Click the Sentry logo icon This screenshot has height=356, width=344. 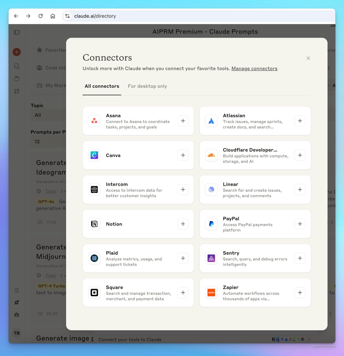point(211,258)
